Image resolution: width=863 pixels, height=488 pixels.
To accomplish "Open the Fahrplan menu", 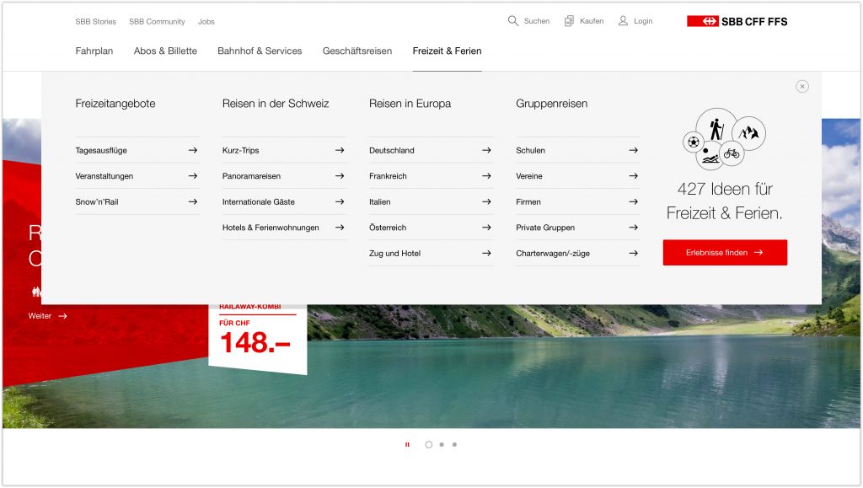I will pos(94,51).
